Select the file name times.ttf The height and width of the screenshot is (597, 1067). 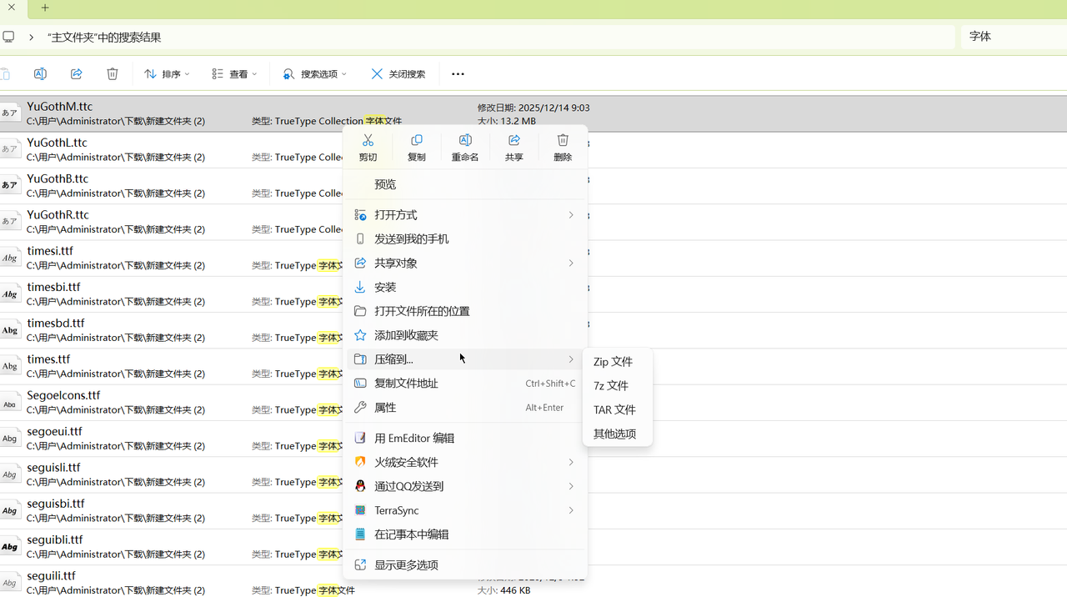48,359
